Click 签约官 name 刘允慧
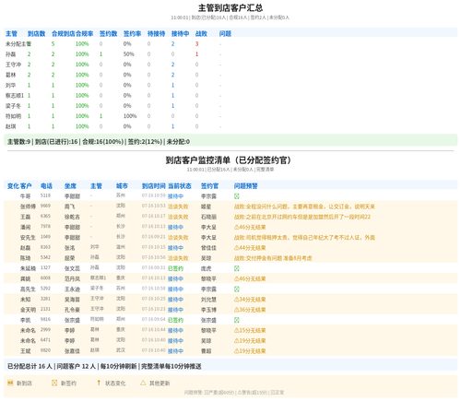The width and height of the screenshot is (461, 413). (208, 300)
